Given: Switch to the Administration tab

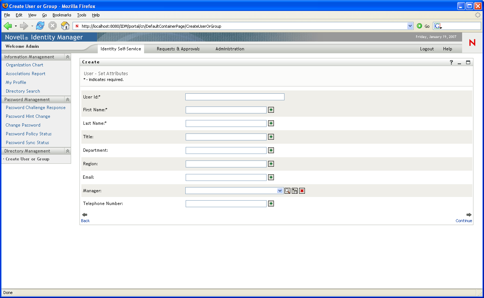Looking at the screenshot, I should point(230,49).
